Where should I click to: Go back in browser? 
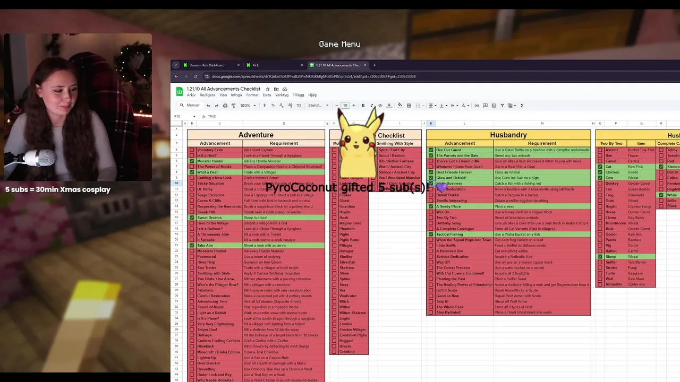click(176, 76)
